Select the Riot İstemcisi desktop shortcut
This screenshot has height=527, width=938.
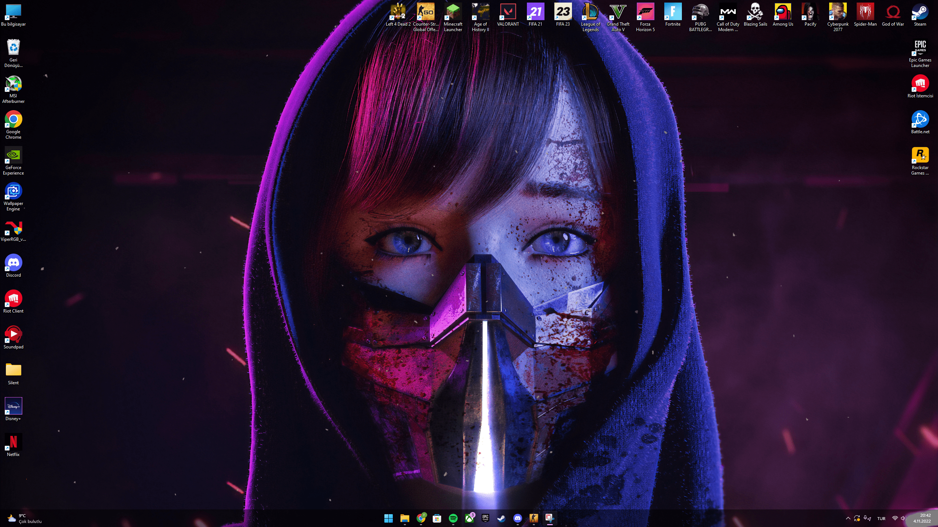tap(920, 86)
